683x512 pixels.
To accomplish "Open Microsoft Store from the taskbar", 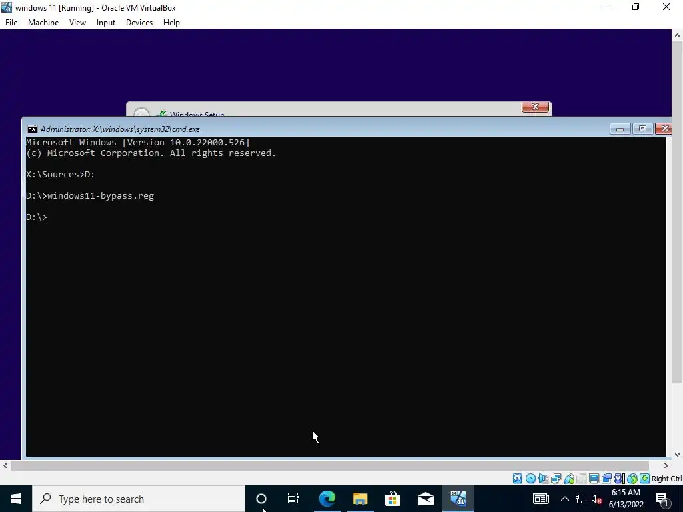I will tap(392, 499).
